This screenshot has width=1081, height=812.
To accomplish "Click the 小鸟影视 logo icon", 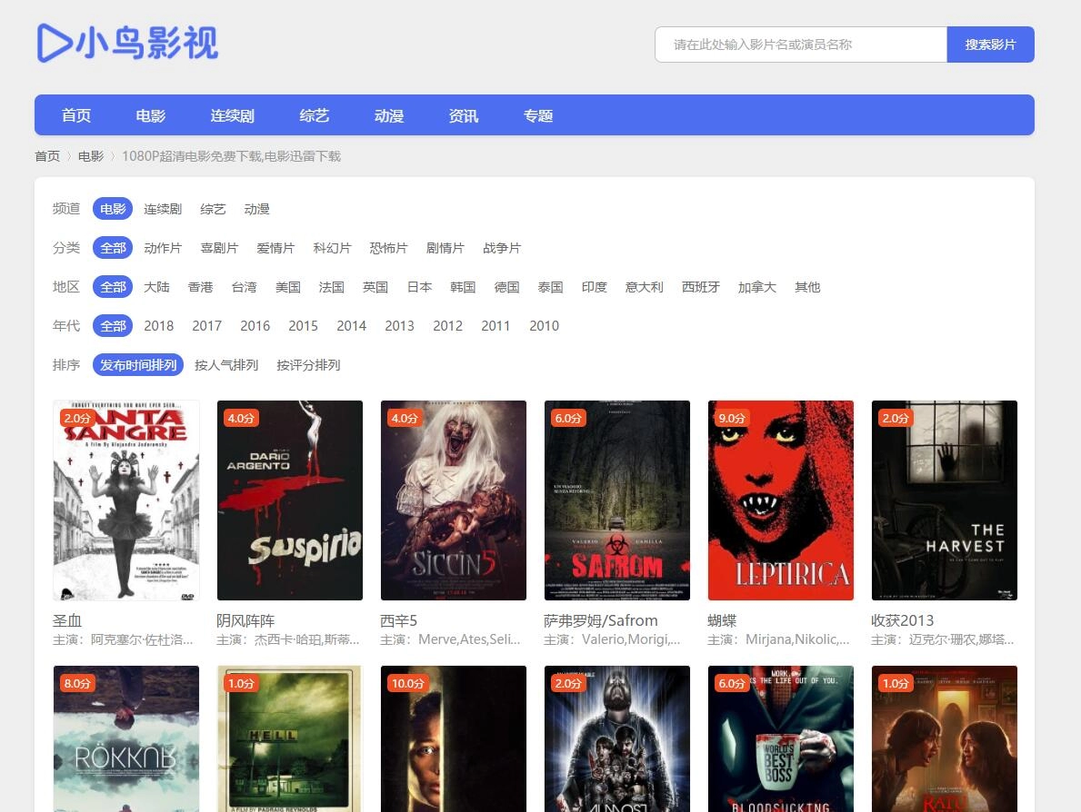I will [55, 43].
